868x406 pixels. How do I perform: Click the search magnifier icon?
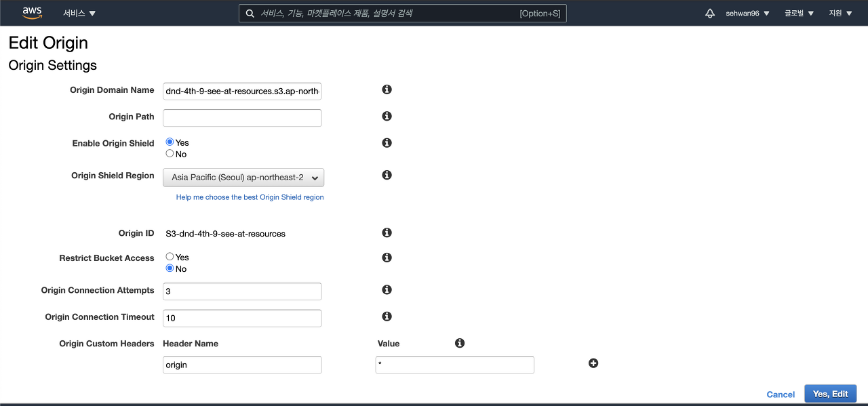point(250,14)
